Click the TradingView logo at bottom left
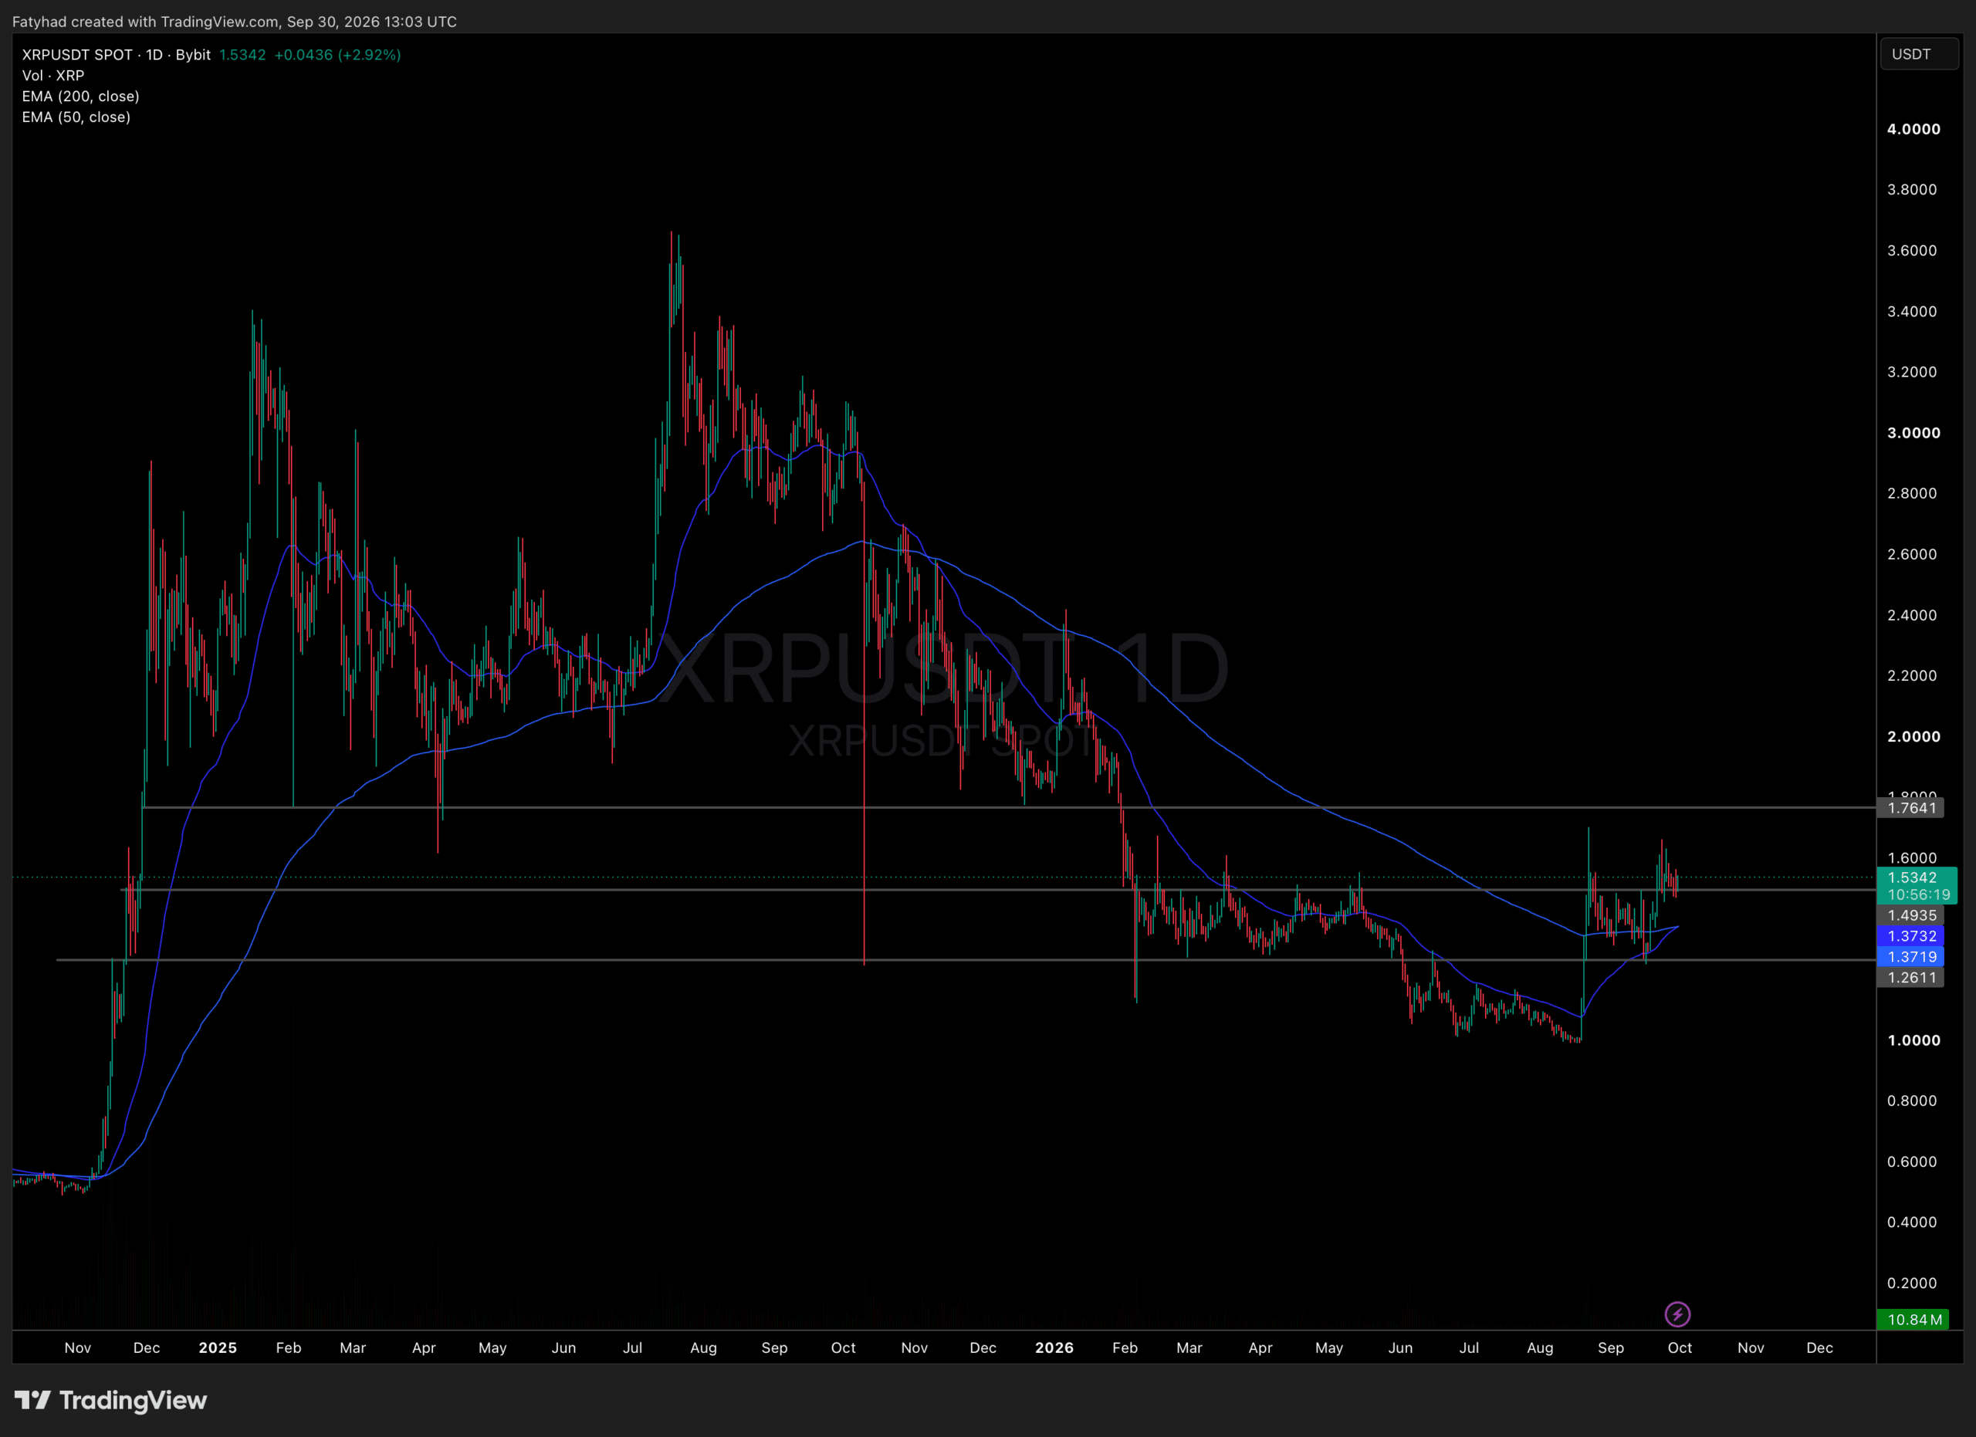 110,1401
